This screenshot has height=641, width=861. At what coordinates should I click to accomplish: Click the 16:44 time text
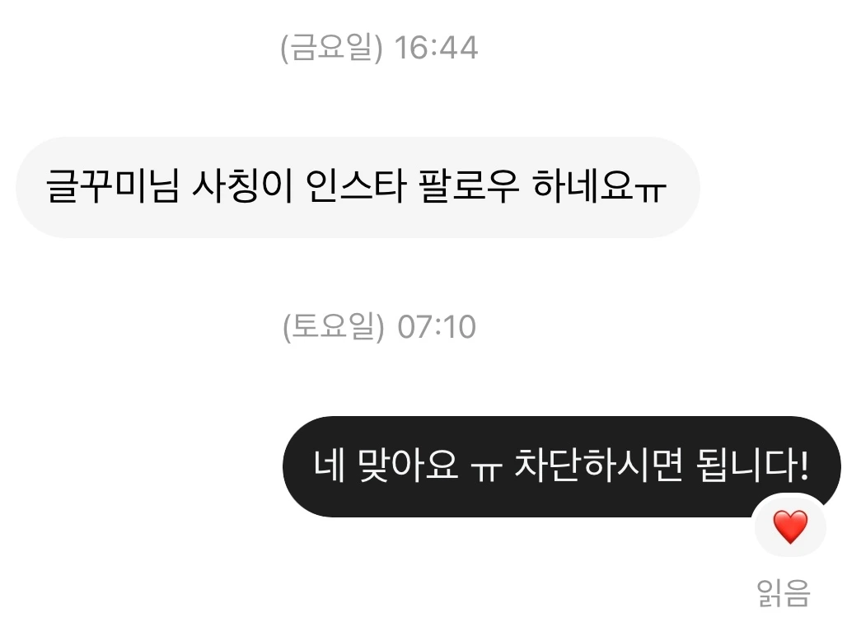(437, 47)
